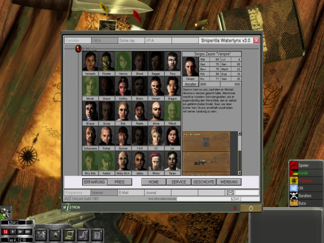The width and height of the screenshot is (324, 243).
Task: Sort by PREIS button
Action: (x=119, y=182)
